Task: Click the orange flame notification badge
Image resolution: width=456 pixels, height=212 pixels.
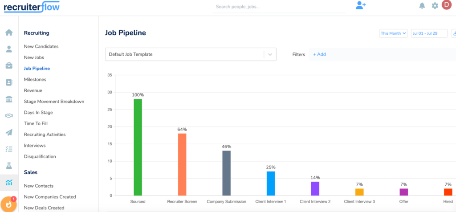Action: (8, 204)
